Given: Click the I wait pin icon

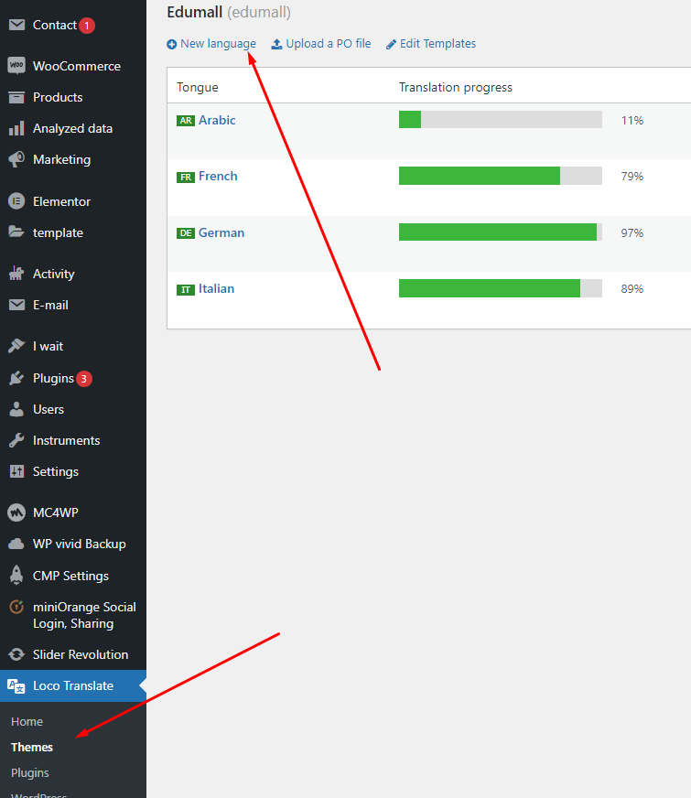Looking at the screenshot, I should [x=16, y=346].
